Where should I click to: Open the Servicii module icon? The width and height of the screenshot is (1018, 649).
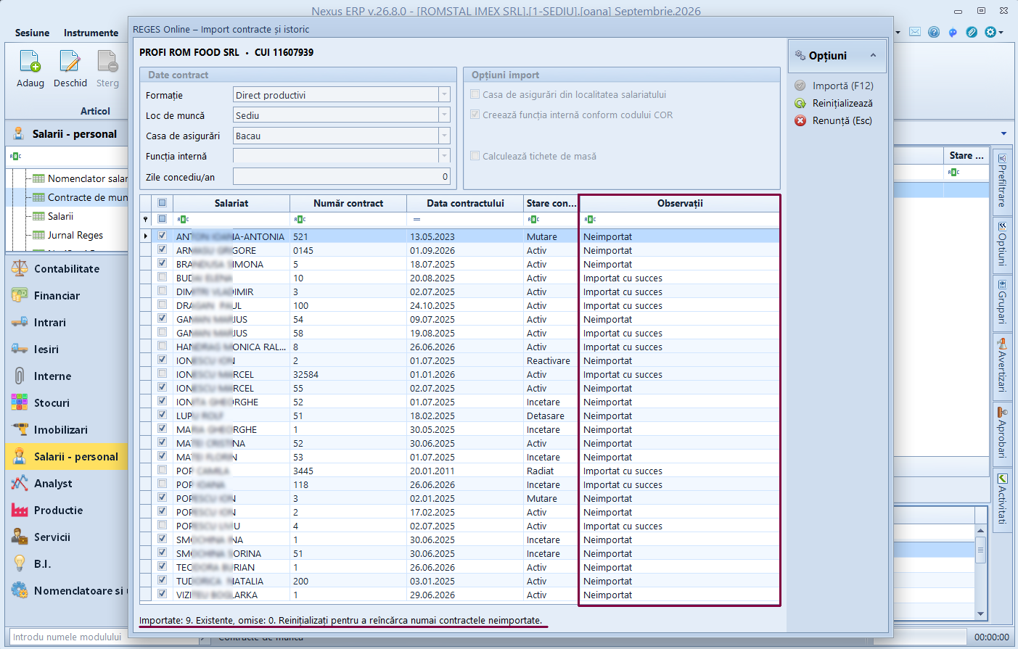pyautogui.click(x=20, y=537)
